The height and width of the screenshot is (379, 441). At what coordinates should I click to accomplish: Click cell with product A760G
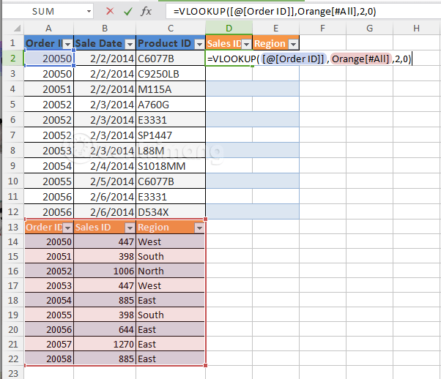click(171, 105)
